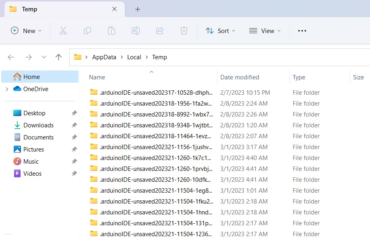Open the Sort dropdown
This screenshot has width=370, height=239.
point(220,30)
